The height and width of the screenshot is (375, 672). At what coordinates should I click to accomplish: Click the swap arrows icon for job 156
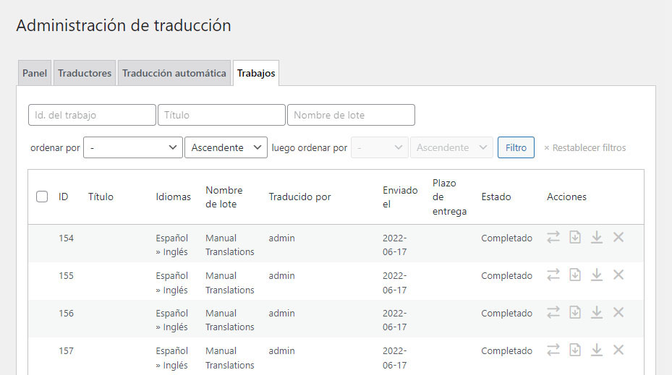553,312
